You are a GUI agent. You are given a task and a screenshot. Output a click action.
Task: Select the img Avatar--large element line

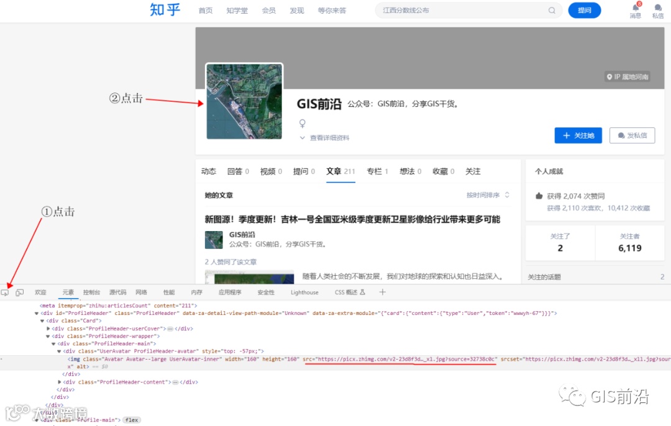(335, 363)
